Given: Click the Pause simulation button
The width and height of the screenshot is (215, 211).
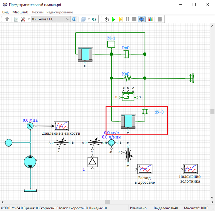Looking at the screenshot, I should point(127,19).
